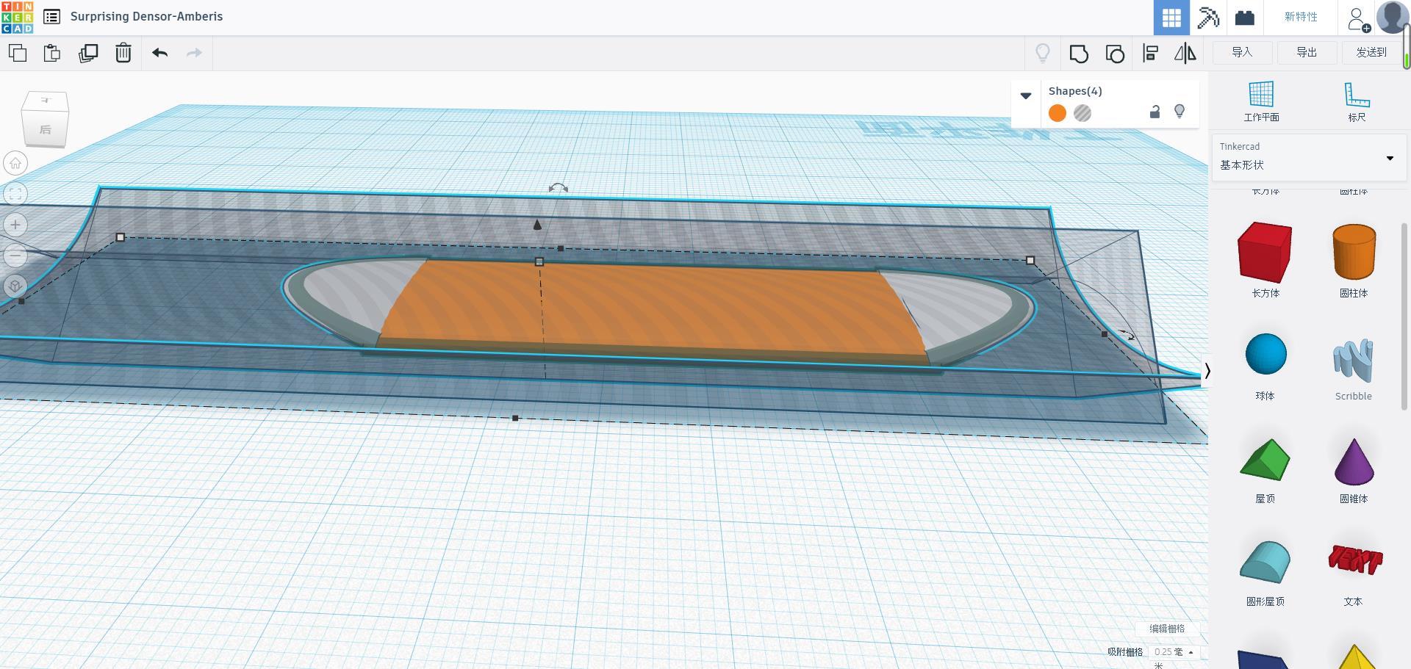
Task: Click the shapes panel scrollbar
Action: pos(1404,316)
